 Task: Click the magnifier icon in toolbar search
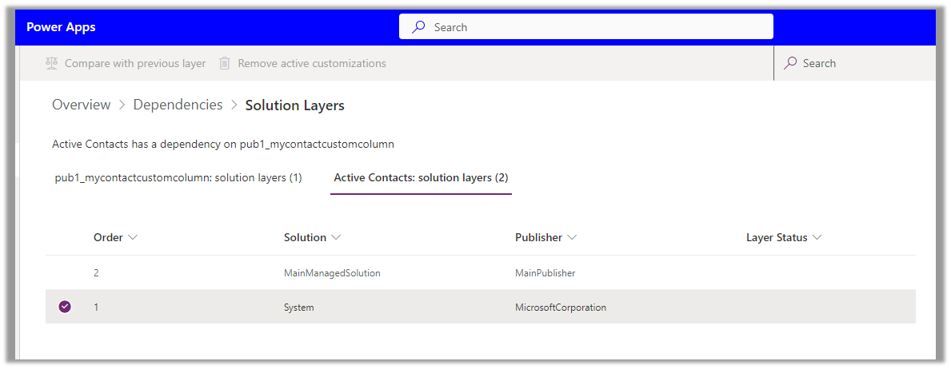pyautogui.click(x=790, y=63)
